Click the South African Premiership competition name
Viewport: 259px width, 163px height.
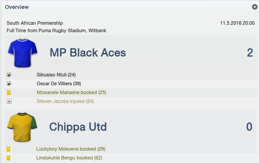pyautogui.click(x=35, y=23)
